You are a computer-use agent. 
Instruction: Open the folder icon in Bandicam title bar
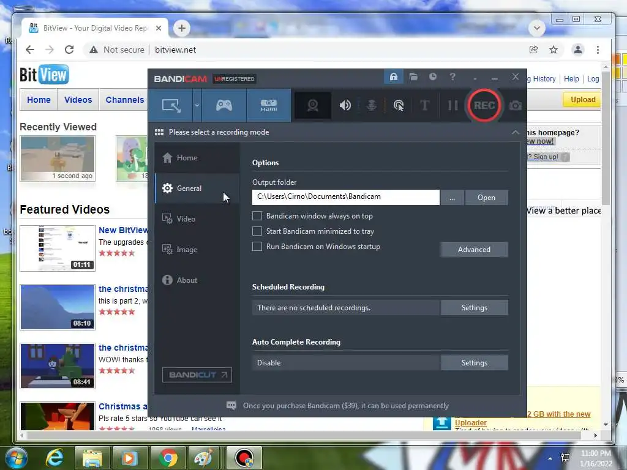tap(413, 76)
